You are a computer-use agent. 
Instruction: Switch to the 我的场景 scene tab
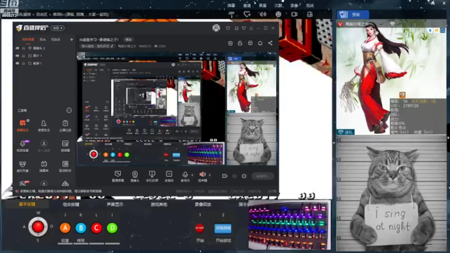click(x=28, y=39)
